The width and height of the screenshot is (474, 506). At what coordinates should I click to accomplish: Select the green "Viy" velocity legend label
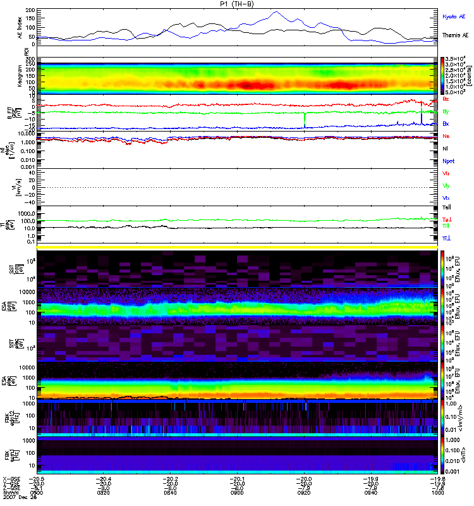(x=446, y=186)
